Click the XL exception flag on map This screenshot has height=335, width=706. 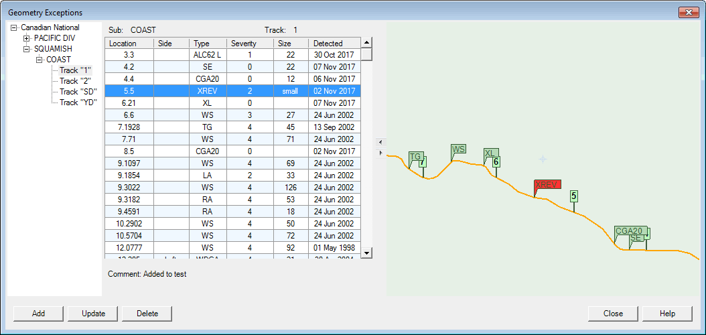[490, 153]
